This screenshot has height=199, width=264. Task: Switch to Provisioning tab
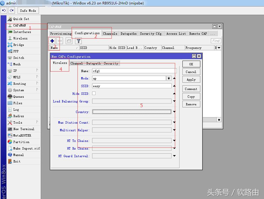point(61,34)
